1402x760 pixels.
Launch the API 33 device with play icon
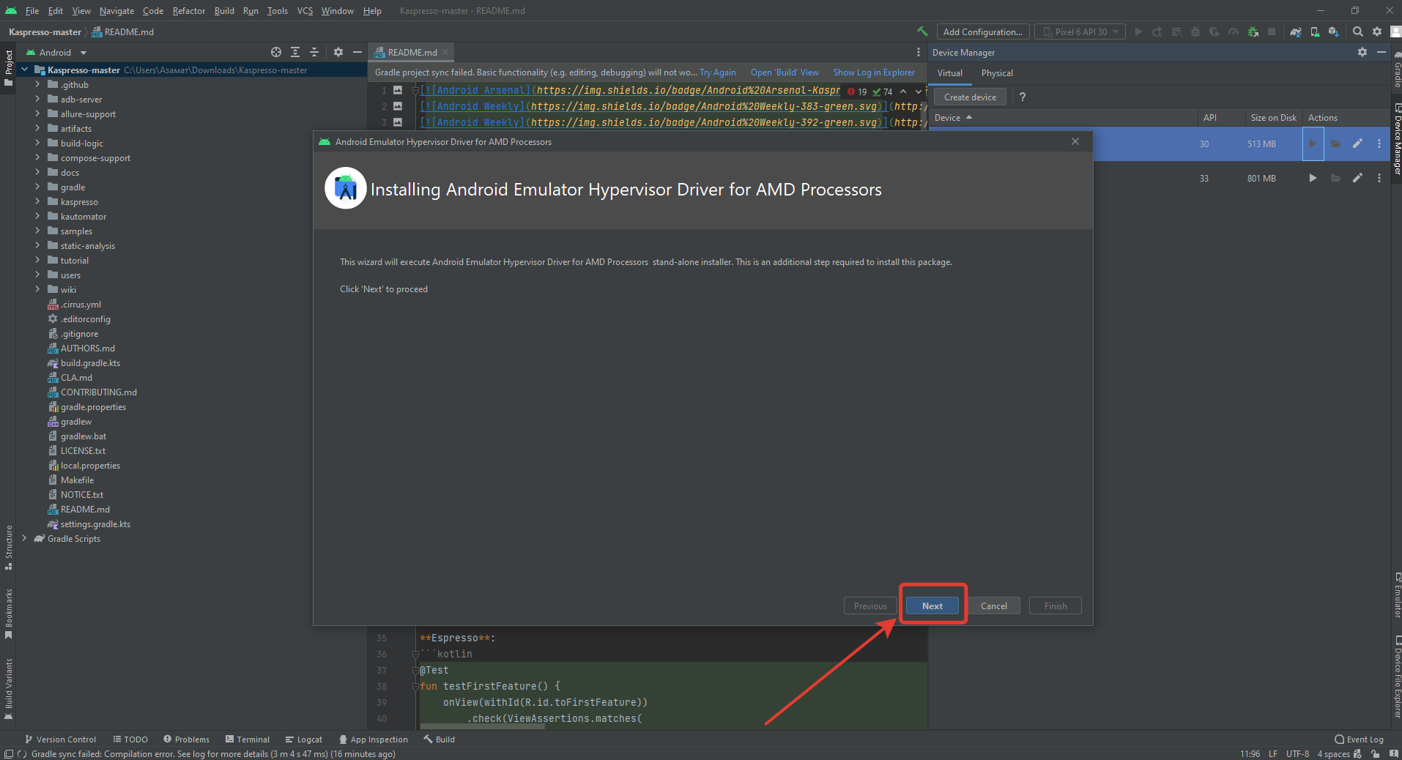tap(1313, 178)
